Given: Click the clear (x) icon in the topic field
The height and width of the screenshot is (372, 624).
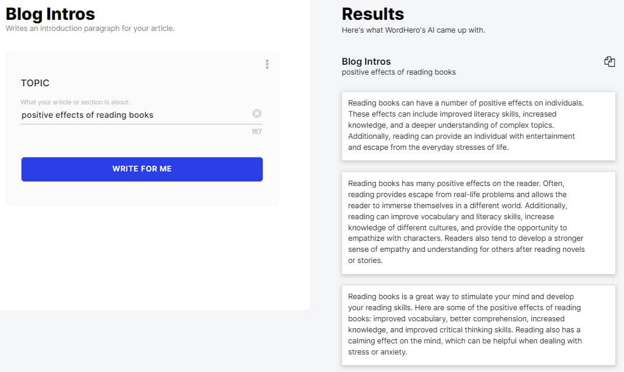Looking at the screenshot, I should pyautogui.click(x=257, y=114).
